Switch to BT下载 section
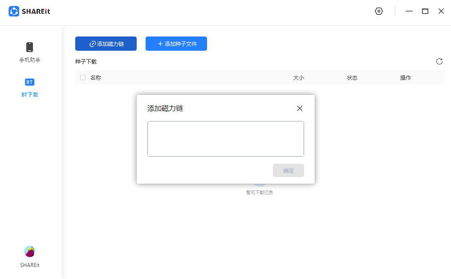 29,94
